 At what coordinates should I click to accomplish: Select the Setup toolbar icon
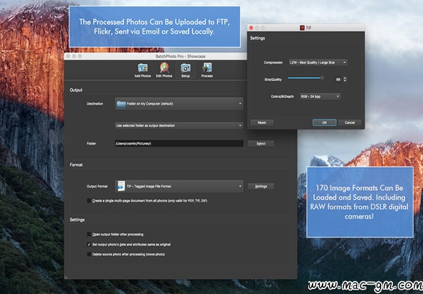[186, 71]
